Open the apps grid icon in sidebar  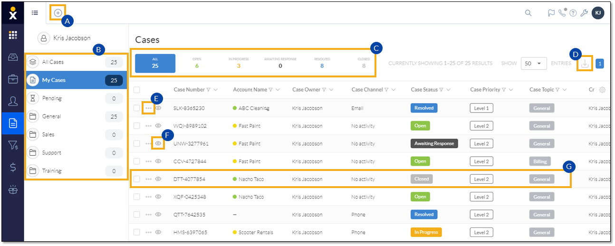tap(13, 35)
